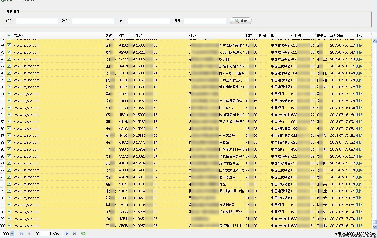Uncheck the row with address 冯原镇
The width and height of the screenshot is (377, 238).
(x=9, y=142)
